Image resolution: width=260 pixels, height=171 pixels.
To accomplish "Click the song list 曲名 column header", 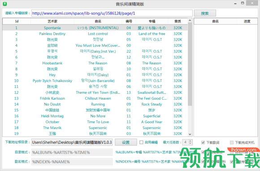I will [98, 21].
